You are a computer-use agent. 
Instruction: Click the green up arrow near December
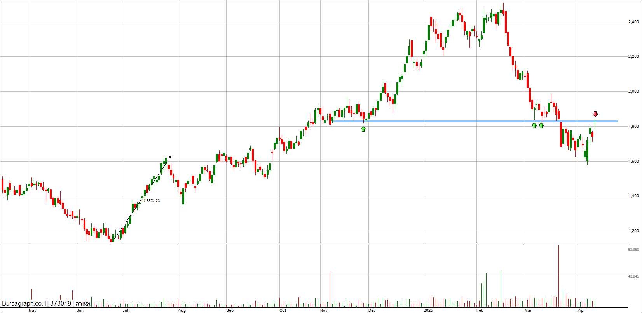coord(363,129)
